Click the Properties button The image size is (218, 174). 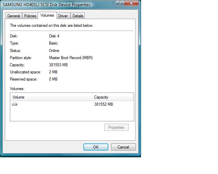pyautogui.click(x=116, y=127)
